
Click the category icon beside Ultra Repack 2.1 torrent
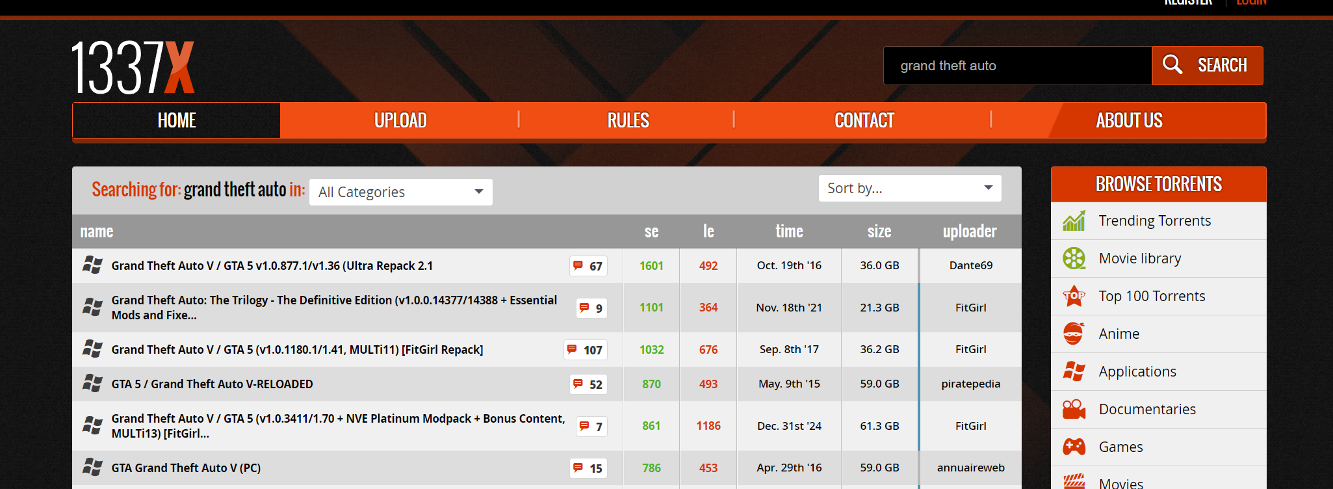[92, 265]
